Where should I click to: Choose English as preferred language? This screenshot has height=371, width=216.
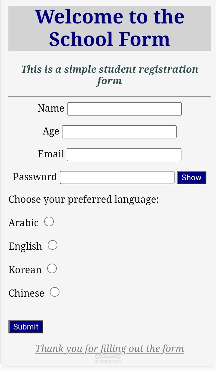click(x=53, y=245)
